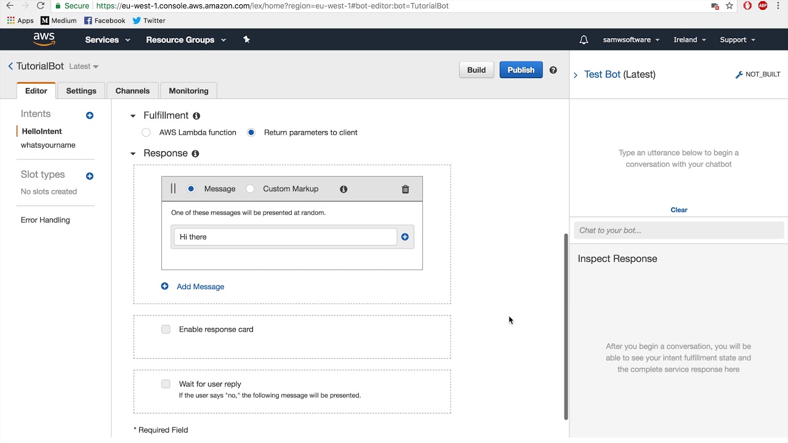Open the Latest version dropdown
Screen dimensions: 788x443
[x=84, y=66]
